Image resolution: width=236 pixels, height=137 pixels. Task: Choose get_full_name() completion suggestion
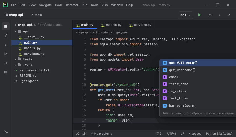pyautogui.click(x=198, y=63)
